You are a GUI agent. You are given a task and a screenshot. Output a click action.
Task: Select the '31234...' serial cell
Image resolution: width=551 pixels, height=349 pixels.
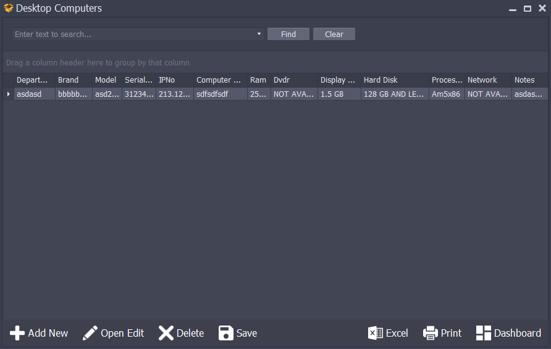(139, 94)
